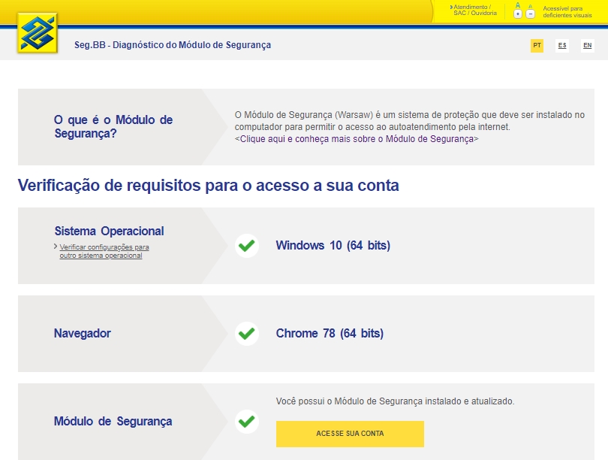
Task: Click the O que é o Módulo de Segurança? heading
Action: [x=113, y=126]
